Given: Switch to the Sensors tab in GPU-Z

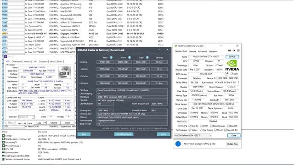Looking at the screenshot, I should point(192,51).
